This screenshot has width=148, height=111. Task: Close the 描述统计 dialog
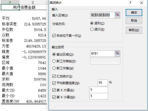pyautogui.click(x=141, y=3)
